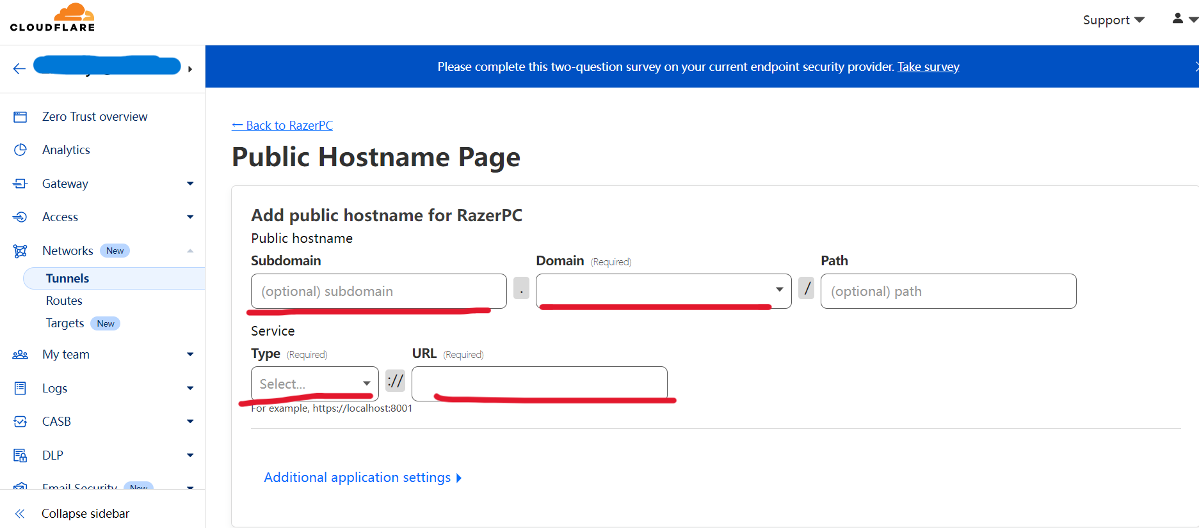Select Tunnels in the sidebar

[114, 278]
